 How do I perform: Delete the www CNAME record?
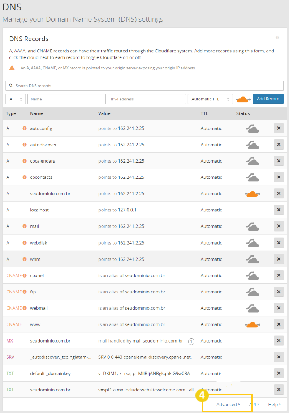tap(279, 324)
